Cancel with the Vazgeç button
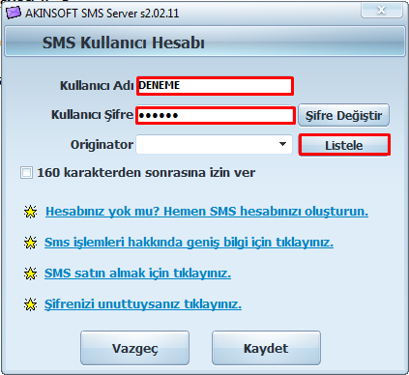 click(134, 348)
